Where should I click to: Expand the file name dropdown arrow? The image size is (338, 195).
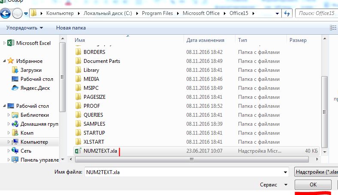(x=286, y=172)
